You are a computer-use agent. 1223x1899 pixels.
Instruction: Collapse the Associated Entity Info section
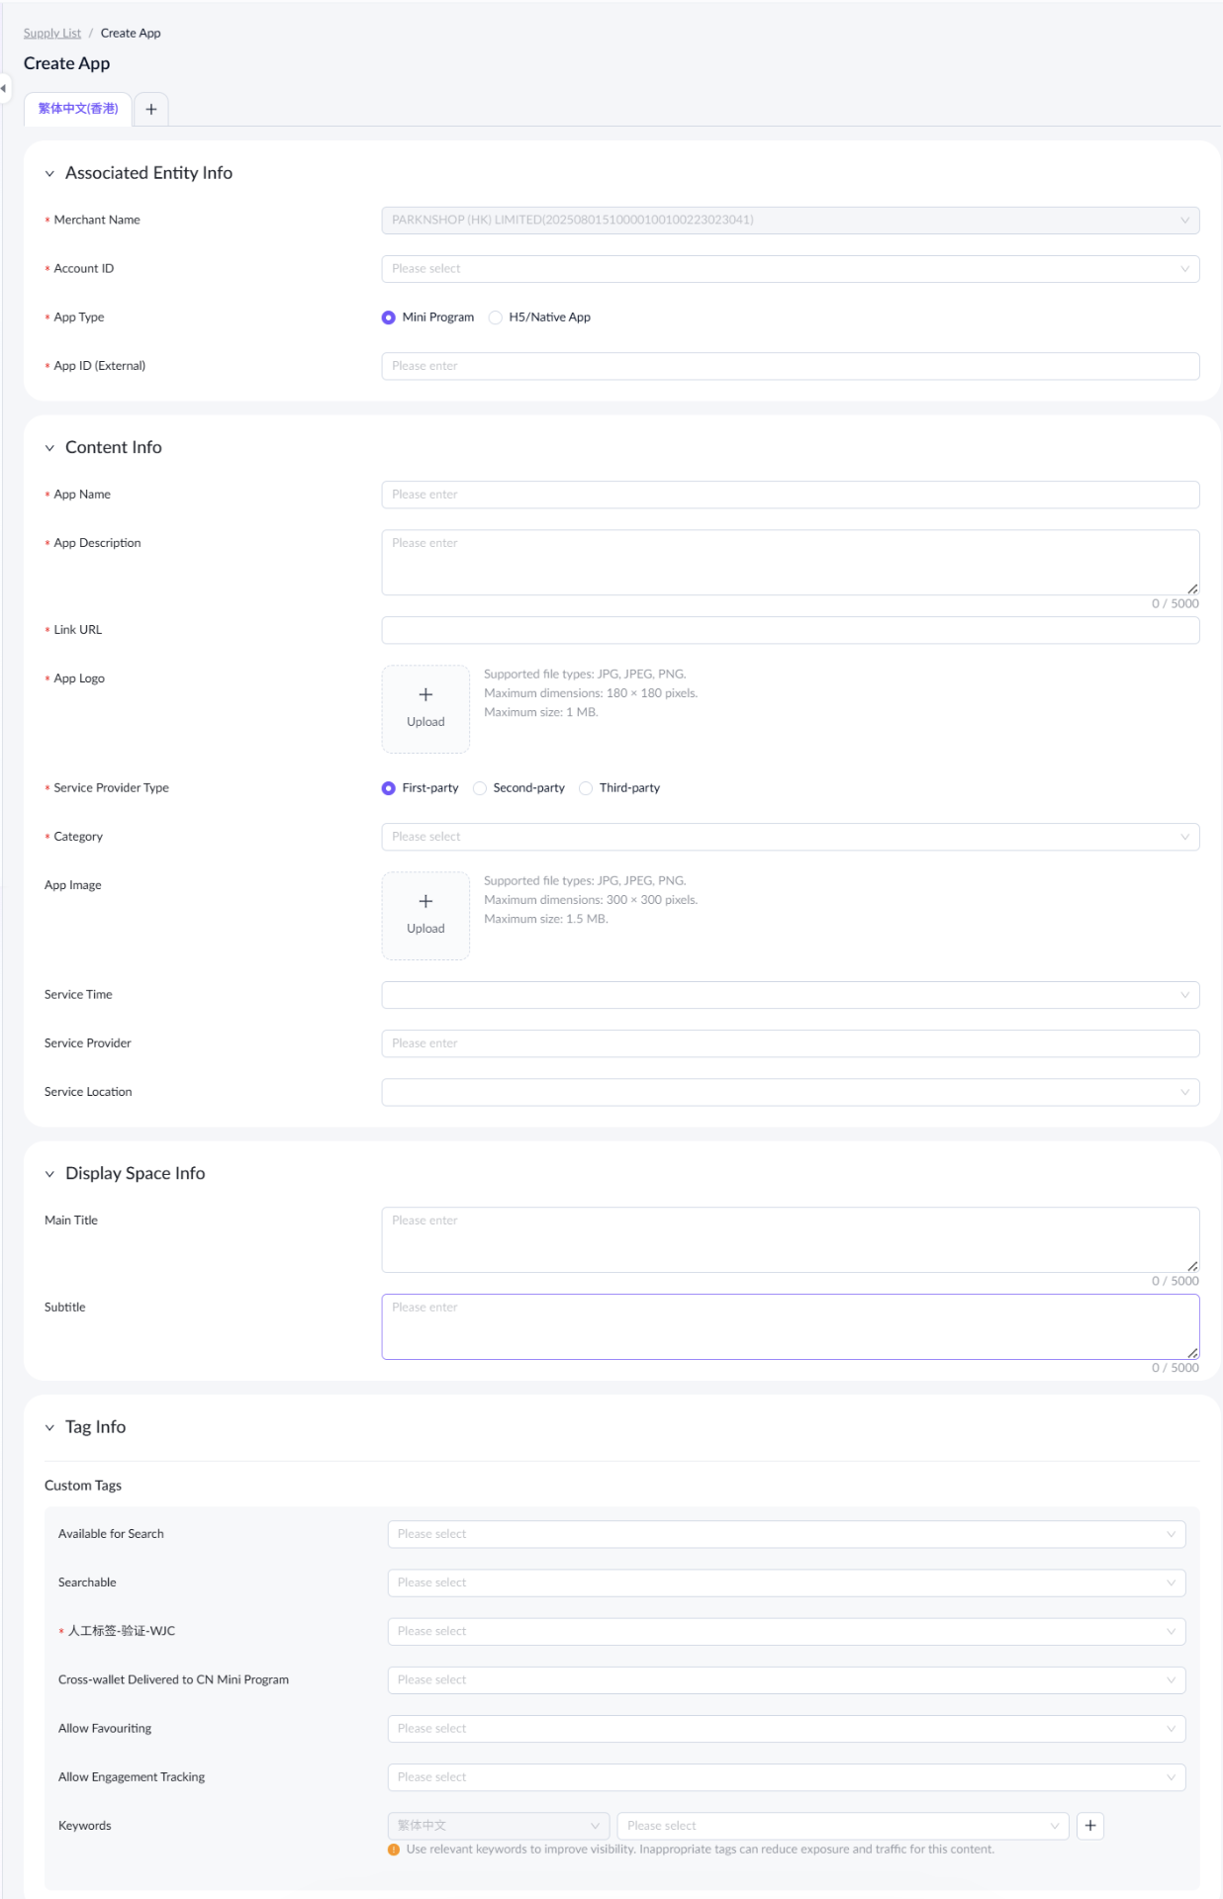point(49,174)
